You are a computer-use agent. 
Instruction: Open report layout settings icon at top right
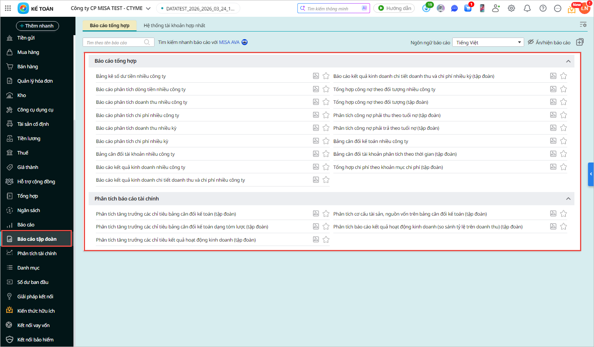click(583, 25)
